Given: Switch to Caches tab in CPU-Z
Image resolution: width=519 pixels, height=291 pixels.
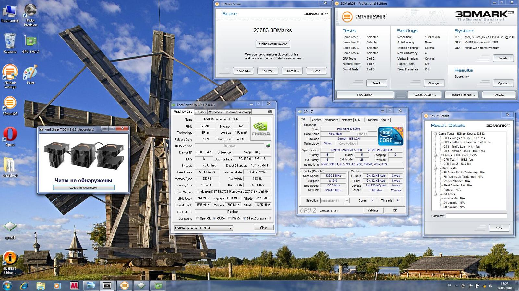Looking at the screenshot, I should click(317, 120).
